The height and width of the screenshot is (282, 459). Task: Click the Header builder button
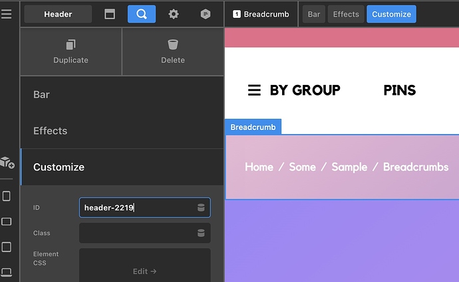(x=58, y=14)
